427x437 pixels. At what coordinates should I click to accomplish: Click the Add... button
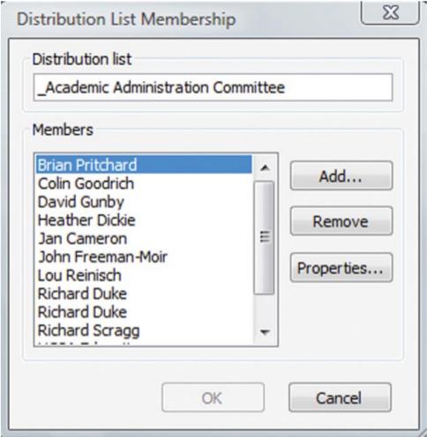click(x=341, y=176)
